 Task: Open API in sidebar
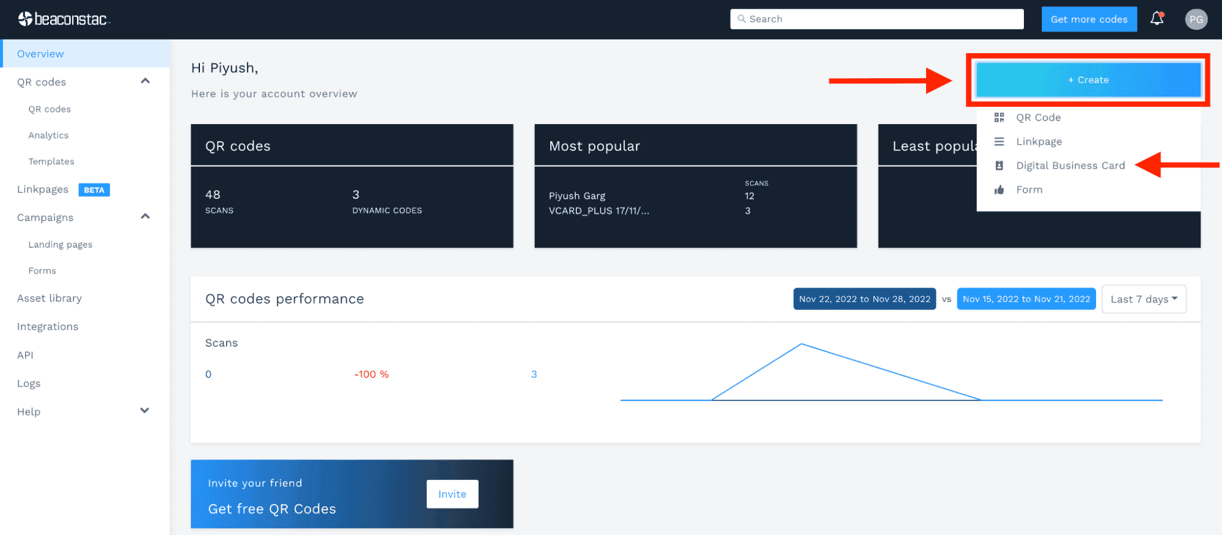(25, 355)
